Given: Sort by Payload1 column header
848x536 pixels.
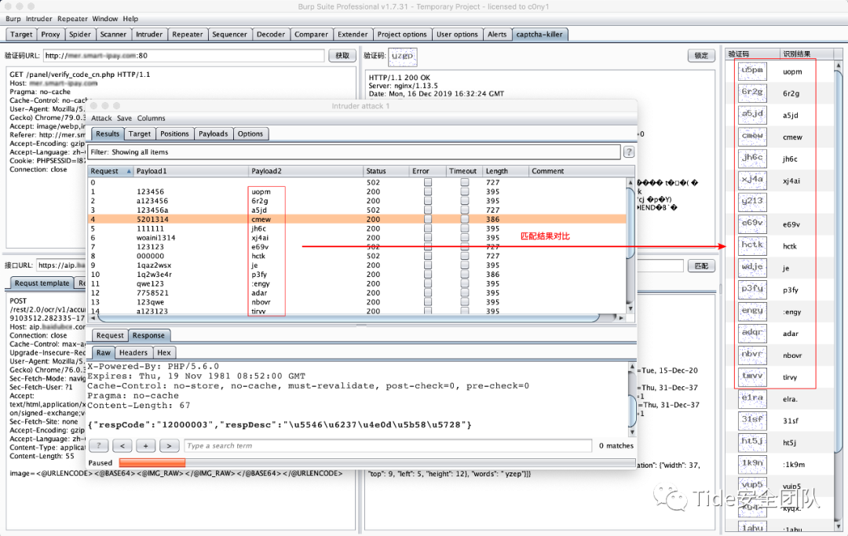Looking at the screenshot, I should point(191,171).
